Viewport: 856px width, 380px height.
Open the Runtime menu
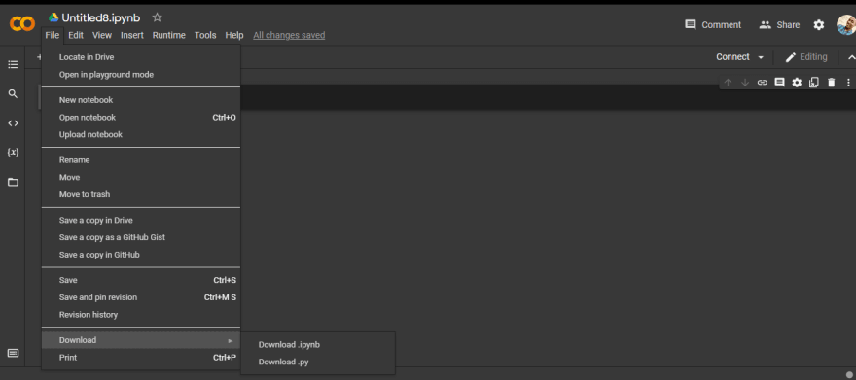coord(168,35)
